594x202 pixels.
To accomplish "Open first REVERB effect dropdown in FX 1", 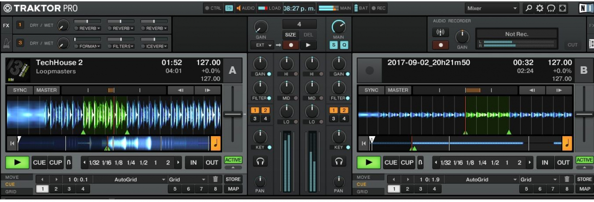I will [87, 28].
